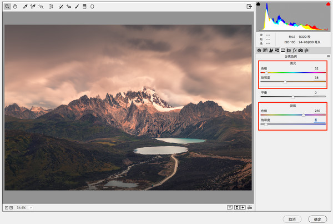
Task: Open the Lens Corrections panel tab
Action: tap(289, 51)
